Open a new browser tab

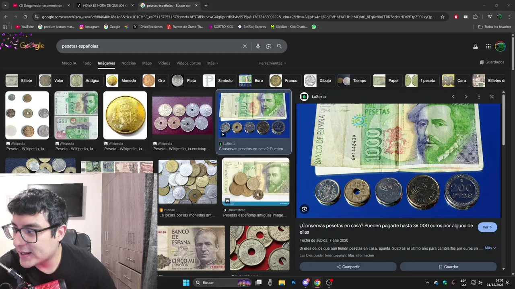pos(206,6)
